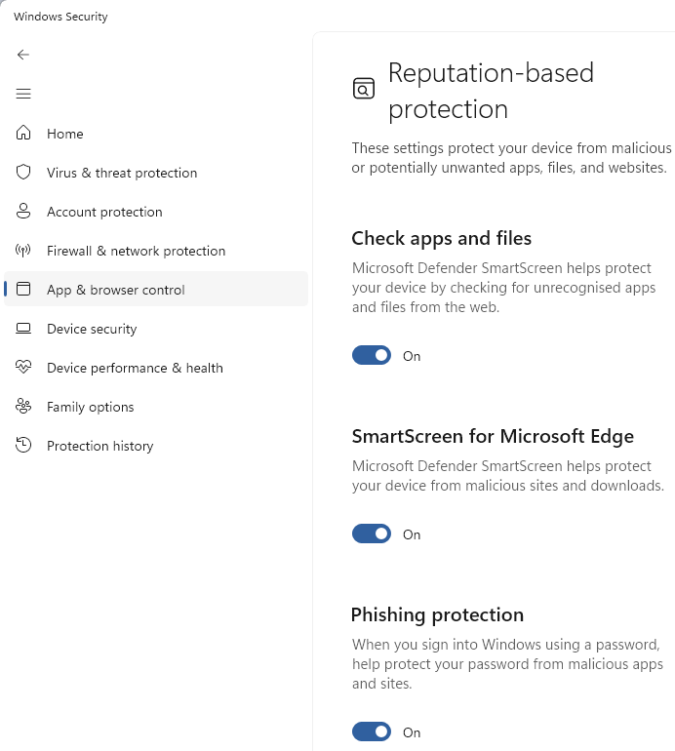Open Protection history page label
The image size is (675, 751).
100,446
